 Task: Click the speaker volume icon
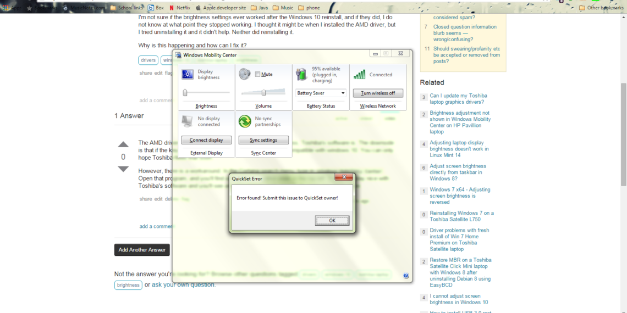tap(244, 74)
